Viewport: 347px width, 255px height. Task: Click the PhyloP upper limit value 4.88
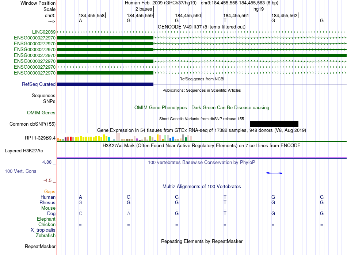click(47, 162)
